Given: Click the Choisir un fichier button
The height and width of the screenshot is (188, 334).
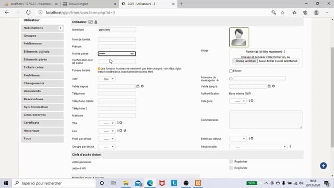Looking at the screenshot, I should click(246, 61).
